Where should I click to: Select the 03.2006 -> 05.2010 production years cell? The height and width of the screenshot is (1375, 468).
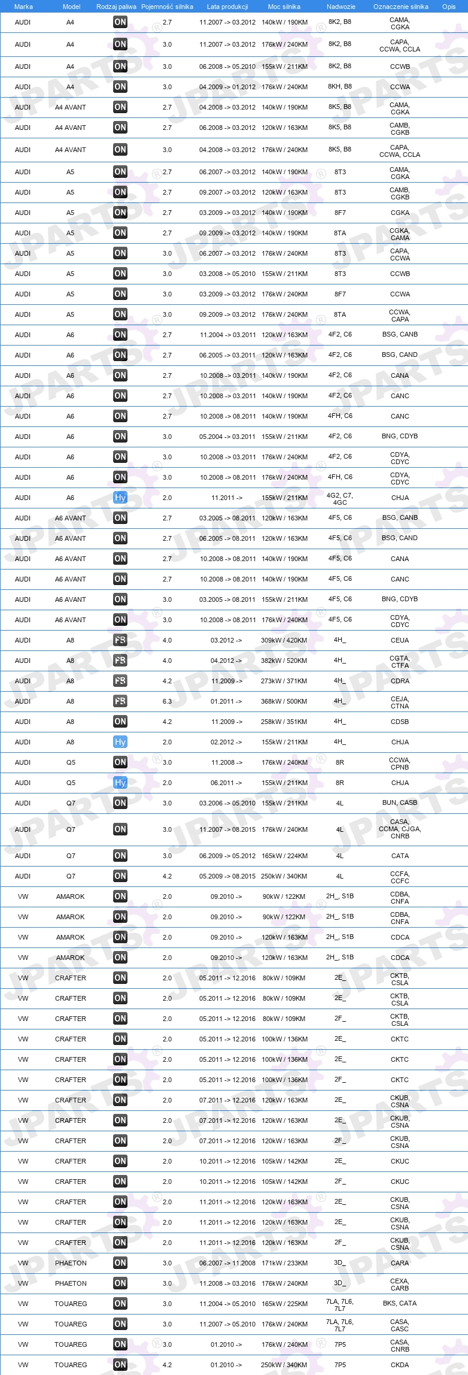227,803
